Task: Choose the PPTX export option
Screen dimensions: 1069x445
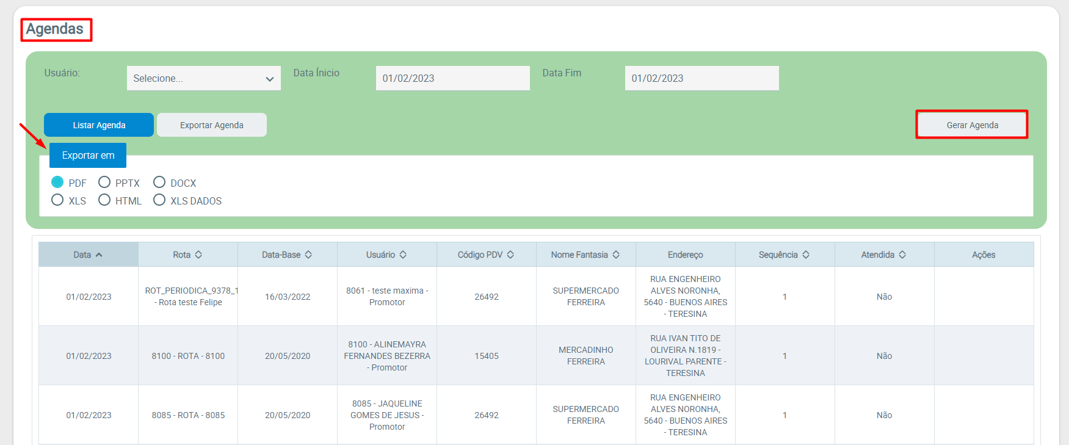Action: (x=104, y=183)
